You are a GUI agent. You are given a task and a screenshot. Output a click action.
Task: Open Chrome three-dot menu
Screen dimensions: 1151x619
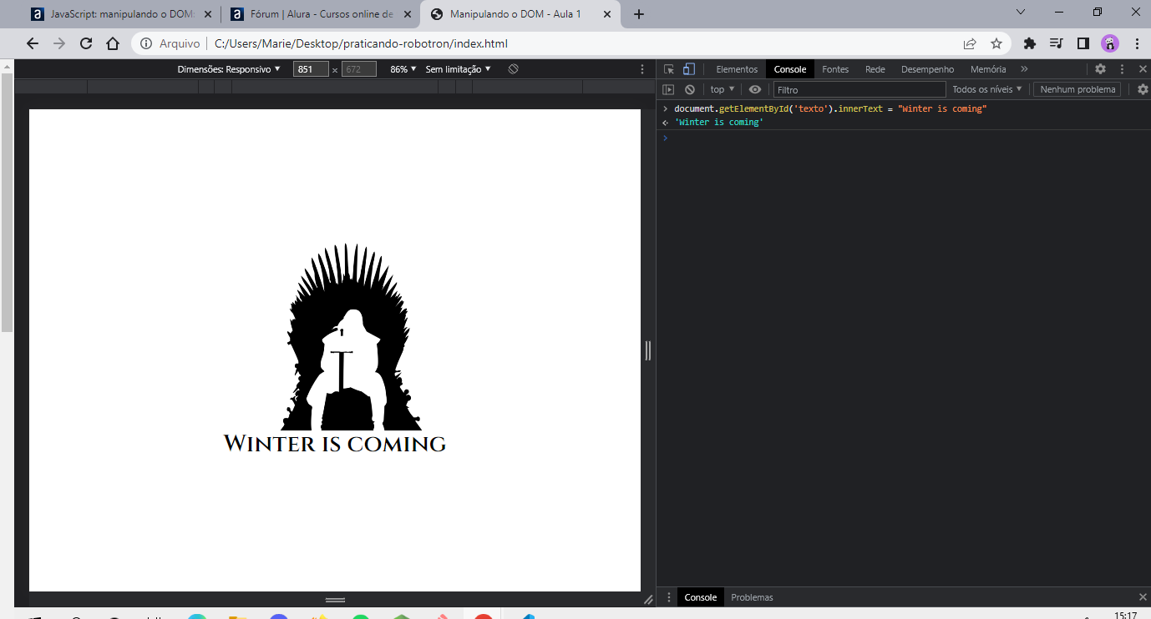1137,43
